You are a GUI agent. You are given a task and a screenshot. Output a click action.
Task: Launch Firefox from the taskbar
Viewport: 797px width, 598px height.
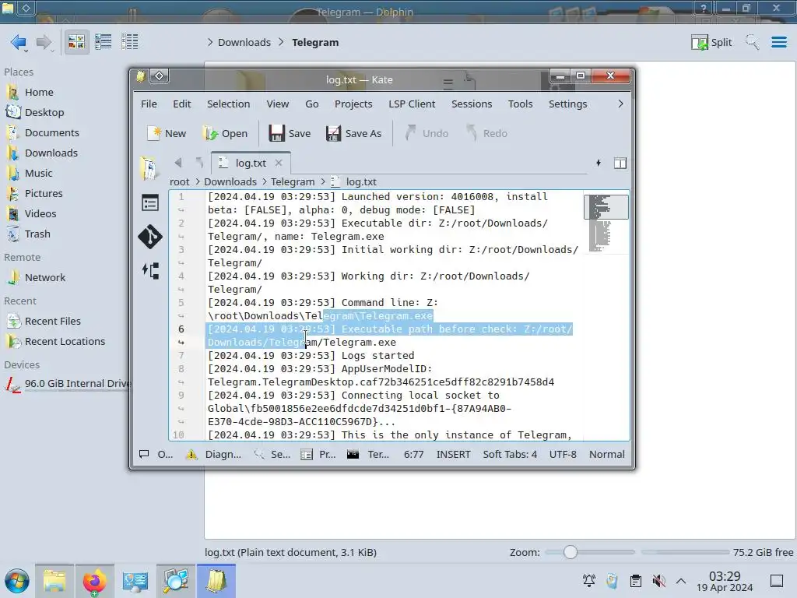94,581
